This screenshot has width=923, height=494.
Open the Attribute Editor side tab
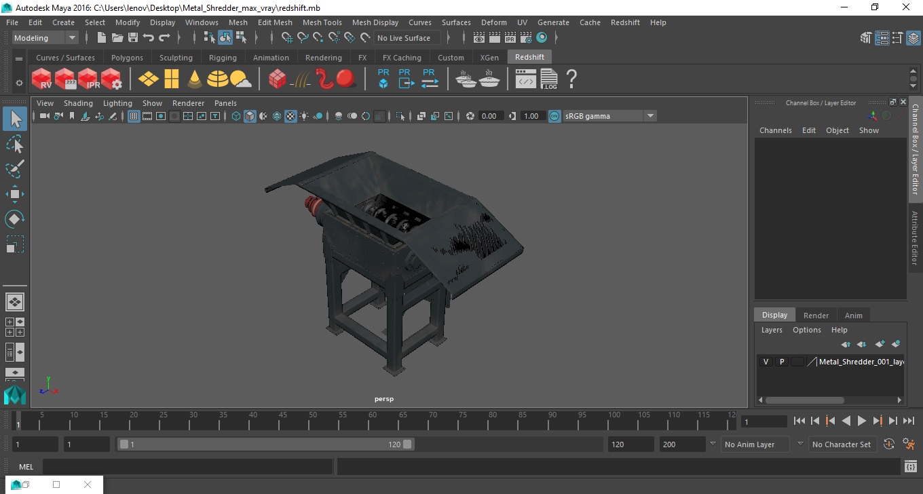point(915,237)
